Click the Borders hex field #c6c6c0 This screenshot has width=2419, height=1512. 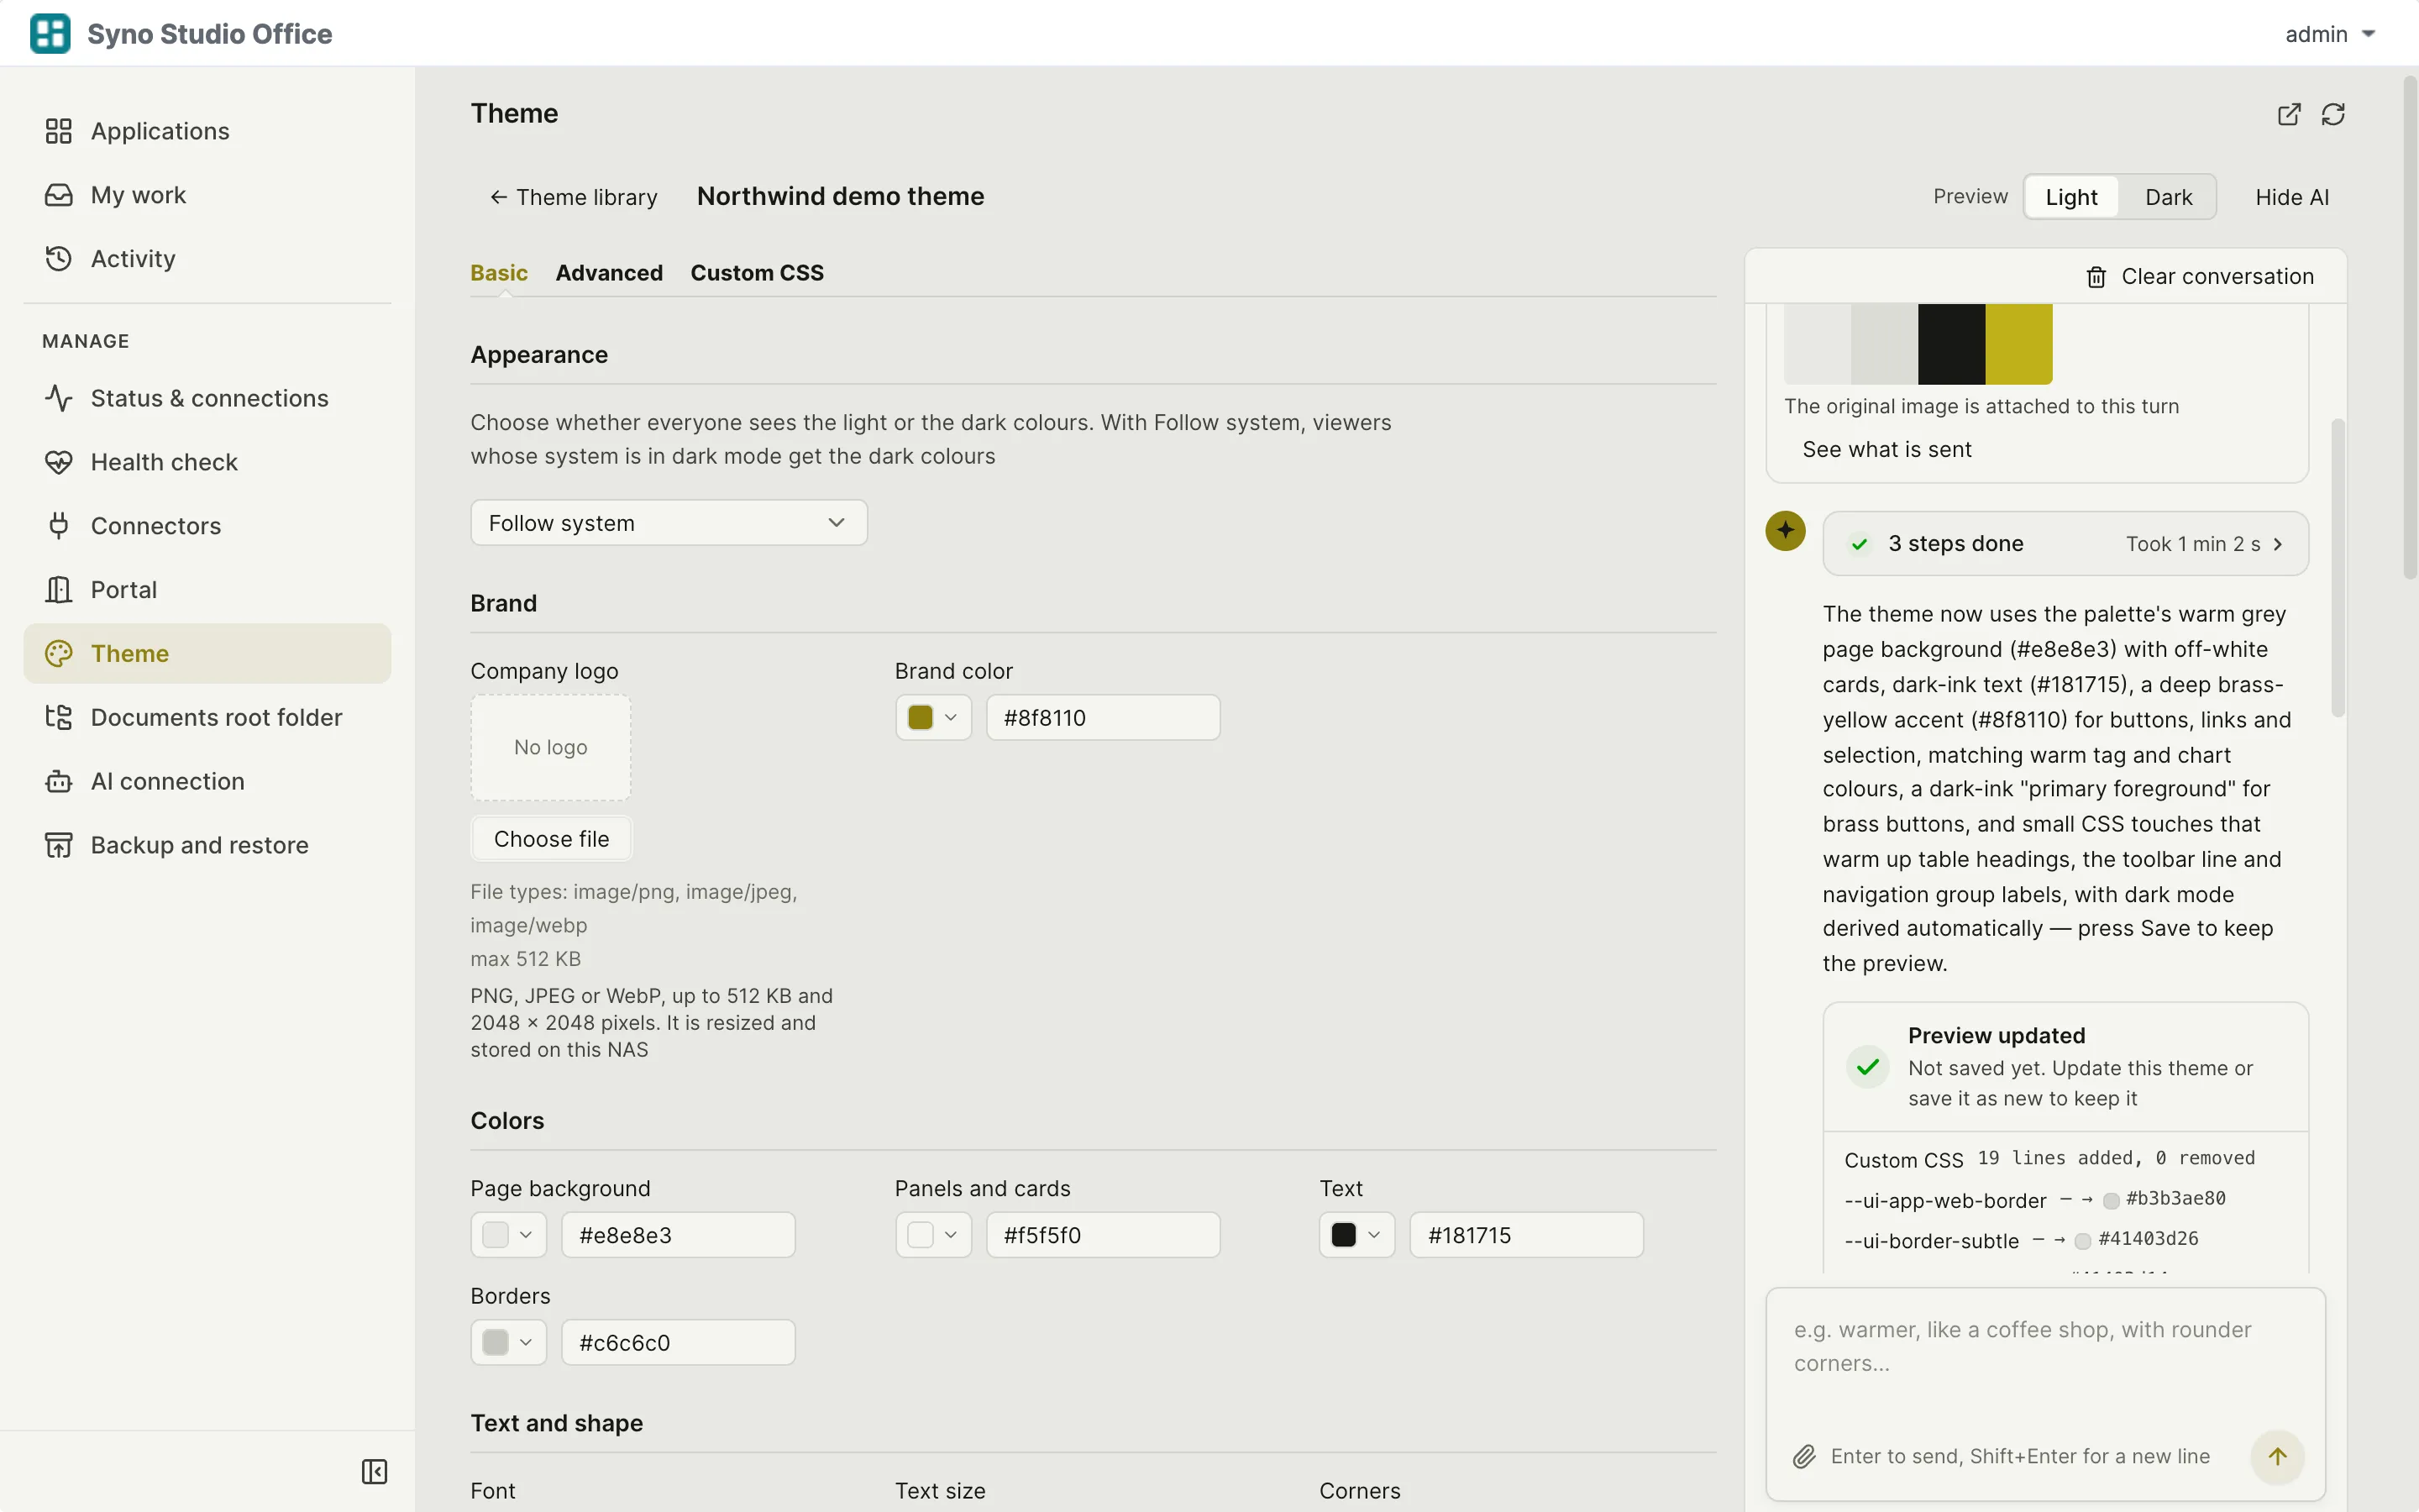[678, 1342]
